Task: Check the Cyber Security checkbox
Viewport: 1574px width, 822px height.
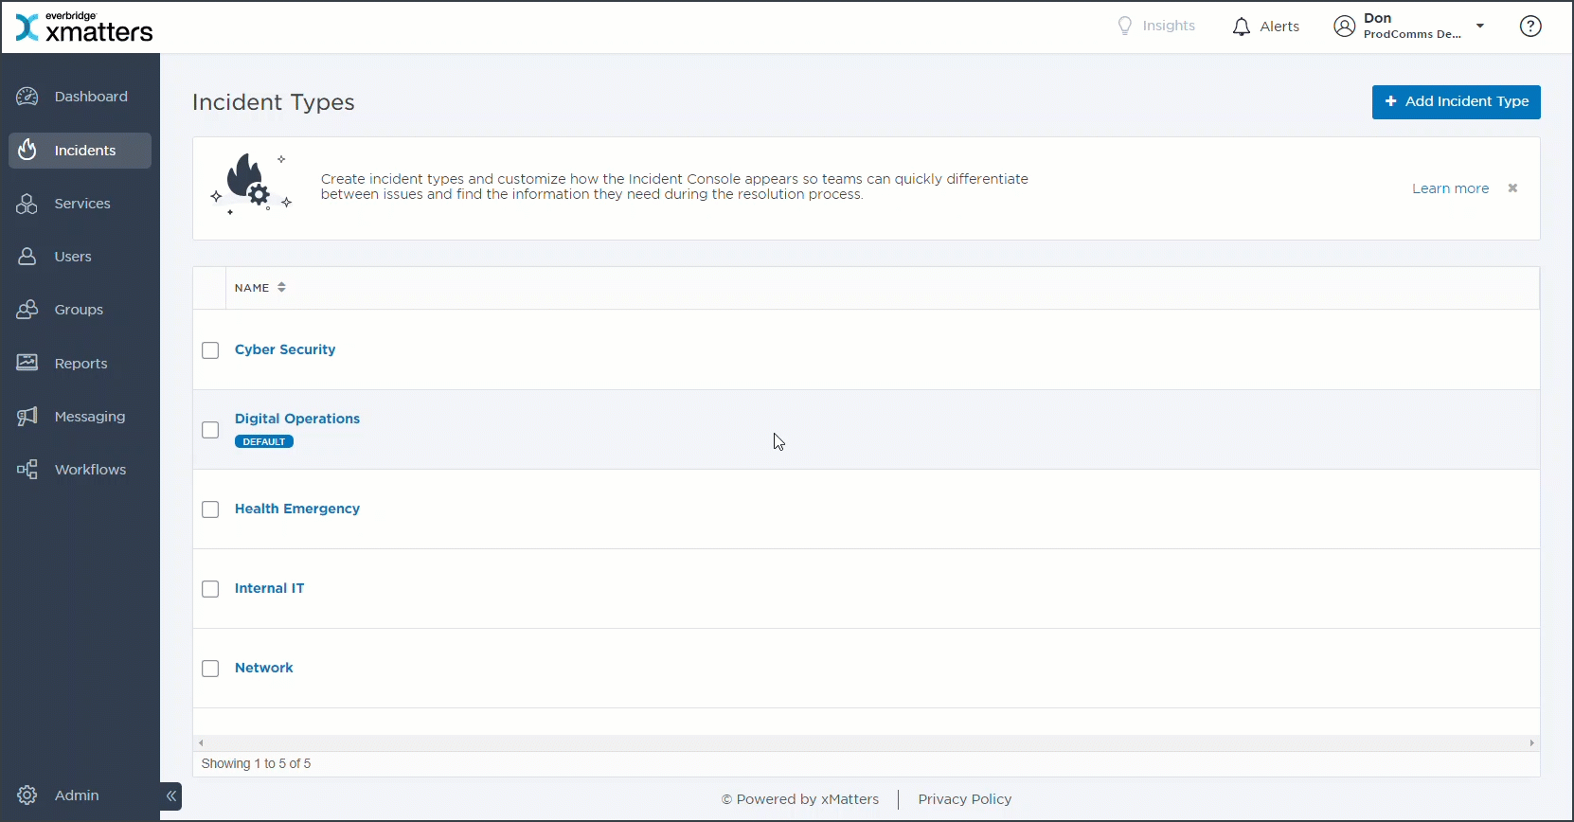Action: [210, 350]
